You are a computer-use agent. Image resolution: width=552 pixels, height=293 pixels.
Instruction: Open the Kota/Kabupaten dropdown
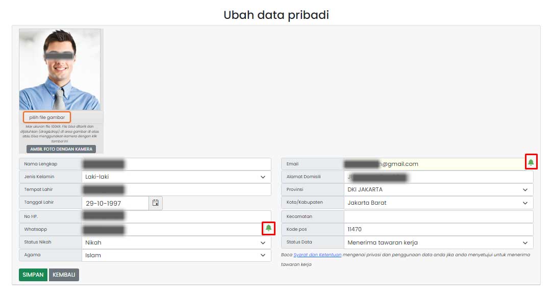[438, 203]
